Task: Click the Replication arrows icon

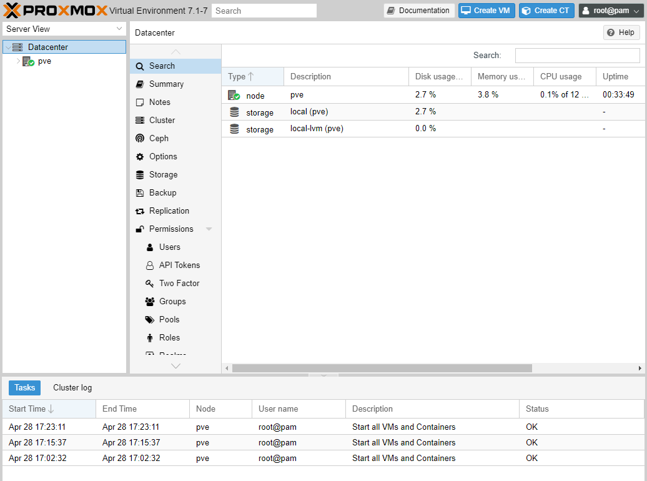Action: pyautogui.click(x=140, y=211)
